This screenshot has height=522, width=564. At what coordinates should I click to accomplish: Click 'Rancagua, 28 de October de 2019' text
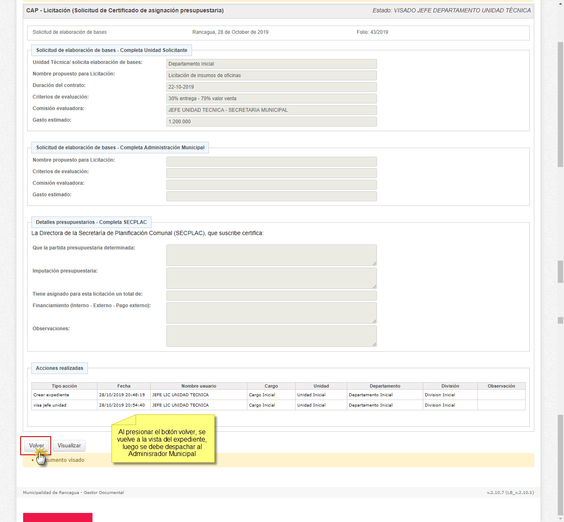[230, 32]
